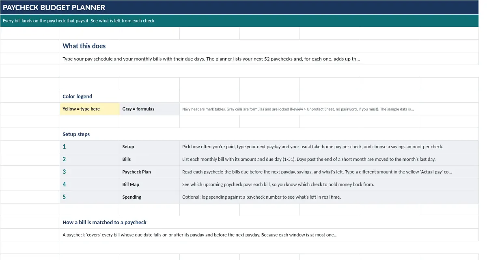
Task: Select the 'Navy headers mark tables' note cell
Action: click(x=329, y=109)
